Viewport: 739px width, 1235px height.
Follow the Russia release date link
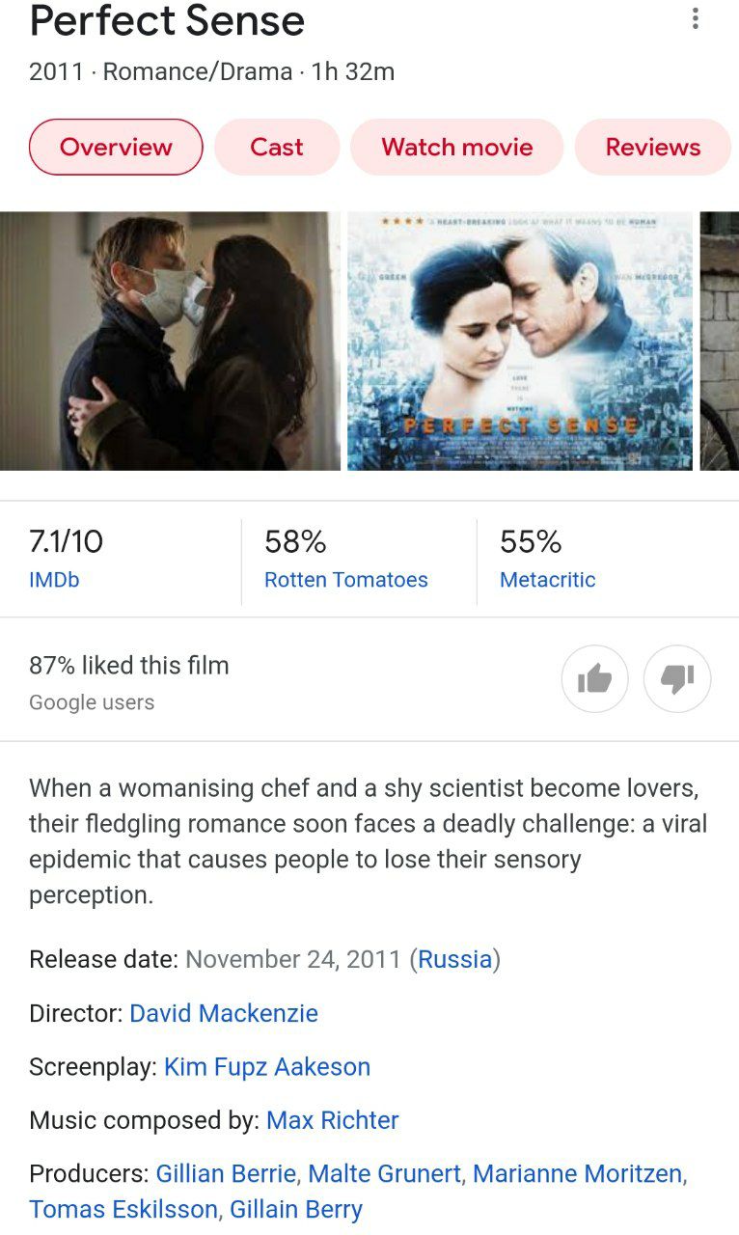pos(455,959)
